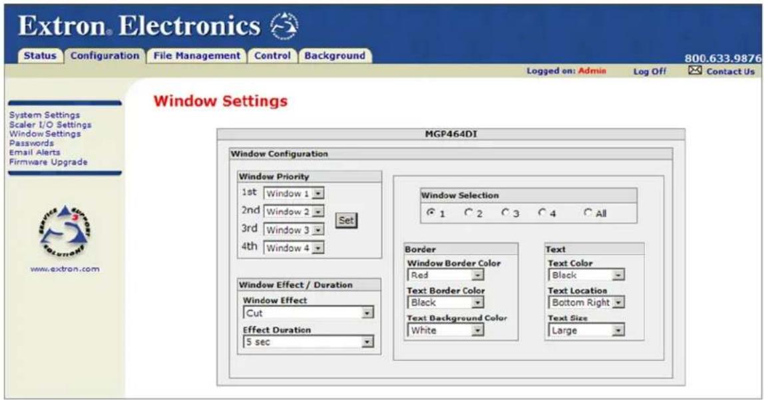This screenshot has height=400, width=764.
Task: Open the 3rd priority window dropdown
Action: 293,230
